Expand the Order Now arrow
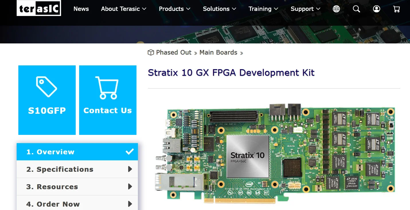Image resolution: width=410 pixels, height=210 pixels. point(130,204)
